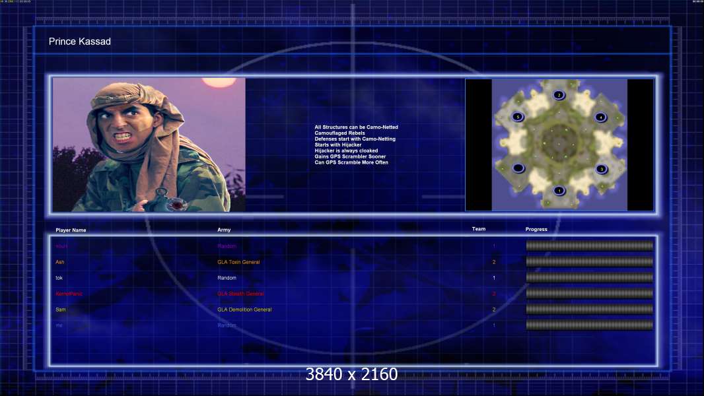Click the Team column header

pos(479,229)
